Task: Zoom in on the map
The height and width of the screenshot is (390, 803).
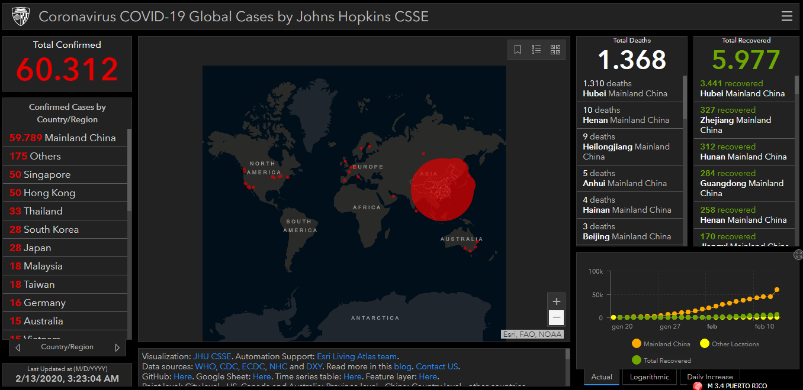Action: [x=556, y=301]
